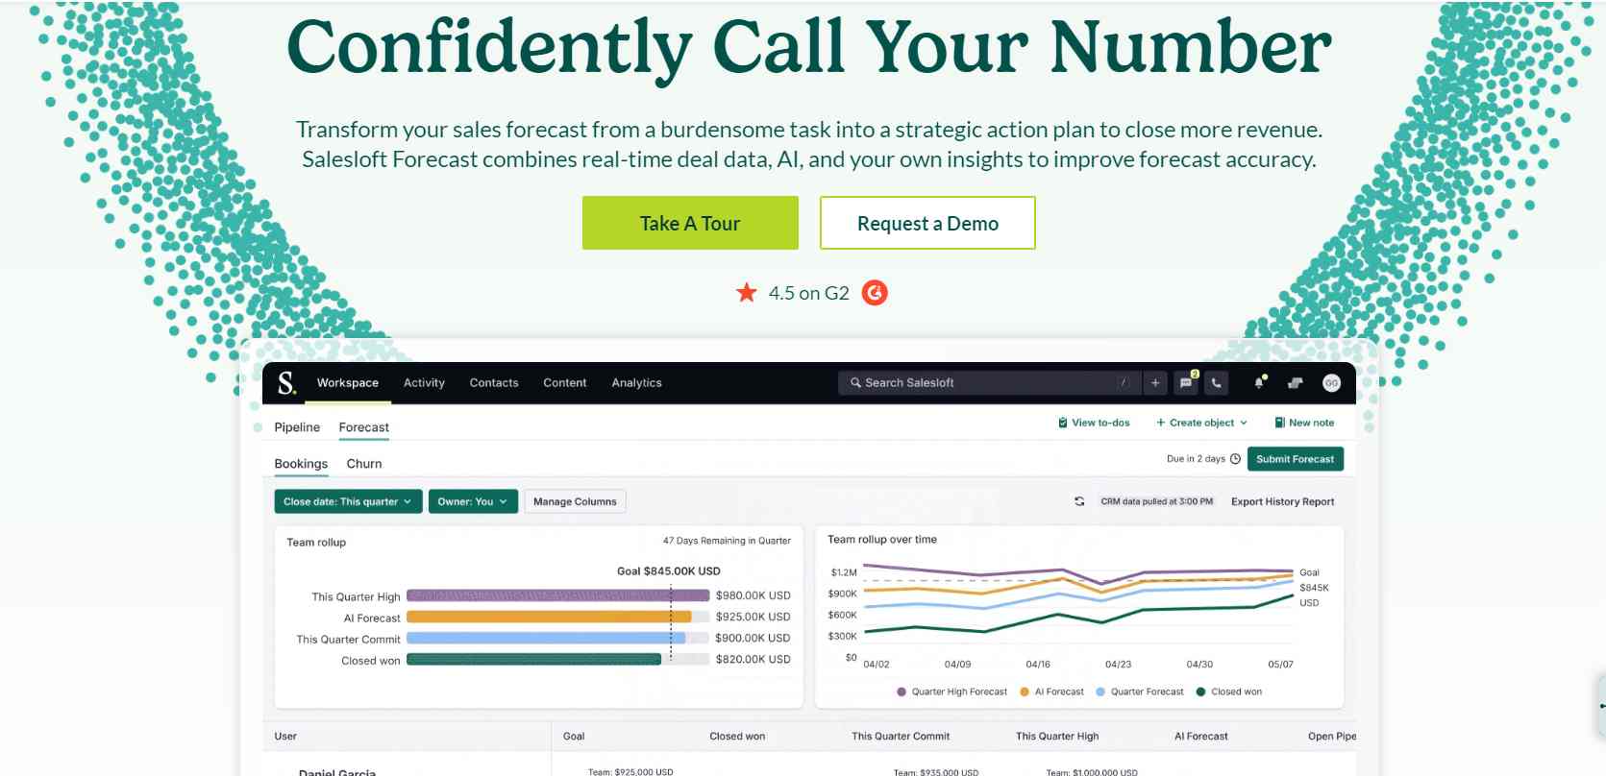Viewport: 1606px width, 776px height.
Task: Click the New note link
Action: point(1311,423)
